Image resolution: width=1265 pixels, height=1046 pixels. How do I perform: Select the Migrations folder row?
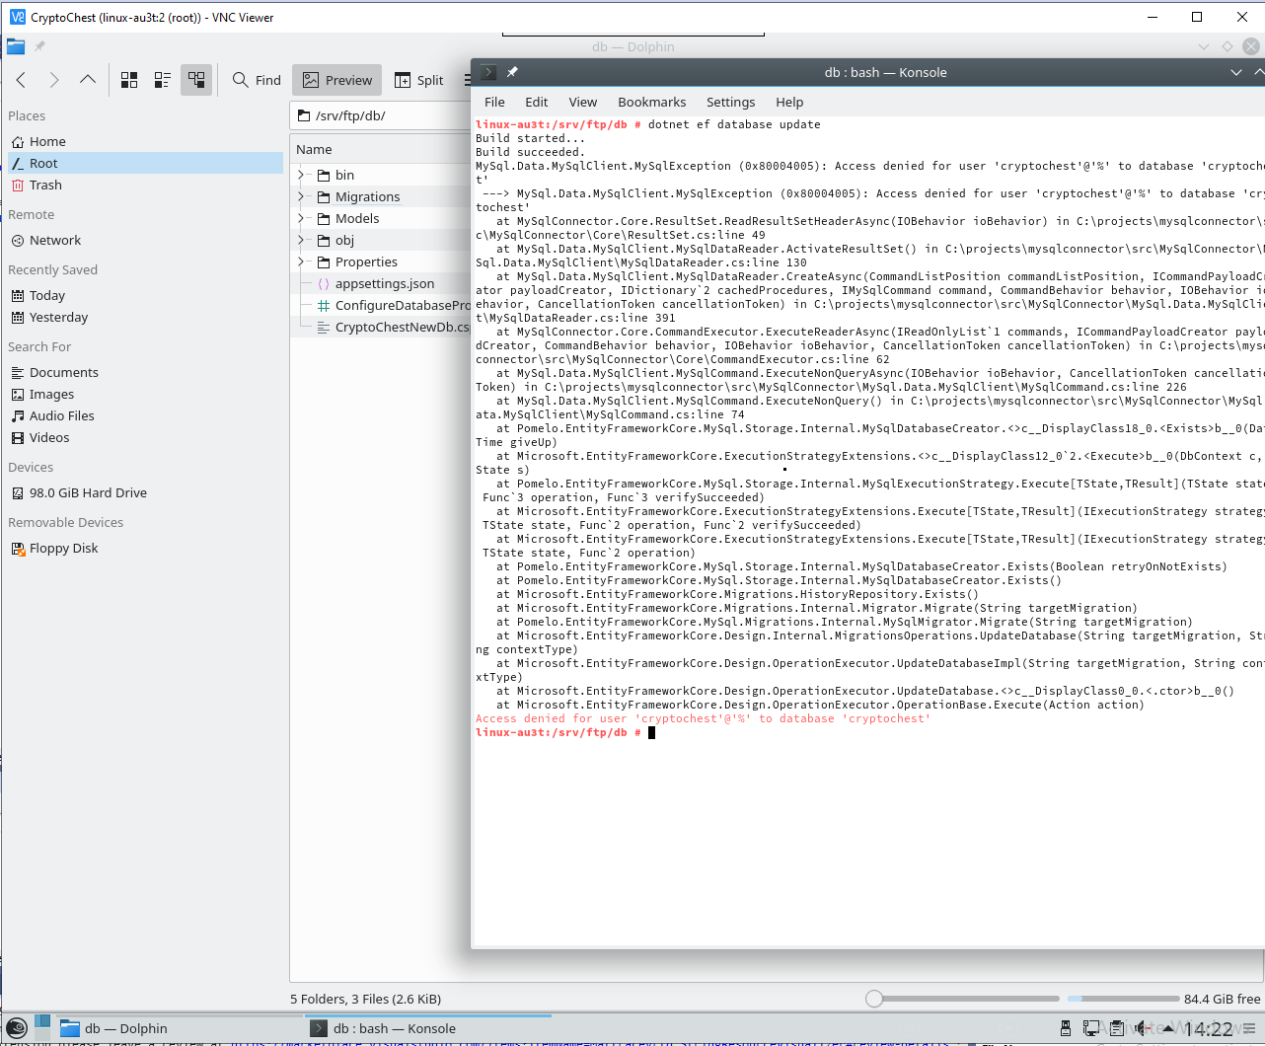point(381,196)
